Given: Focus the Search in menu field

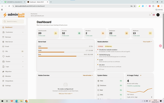Looking at the screenshot, I should click(x=13, y=21).
